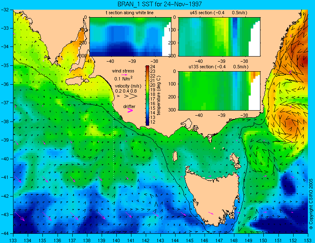Pick the green middle of the temperature colorbar
The height and width of the screenshot is (243, 315).
(x=147, y=96)
